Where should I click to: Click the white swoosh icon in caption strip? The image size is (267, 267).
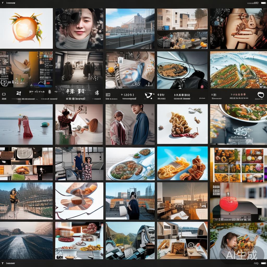tap(149, 95)
